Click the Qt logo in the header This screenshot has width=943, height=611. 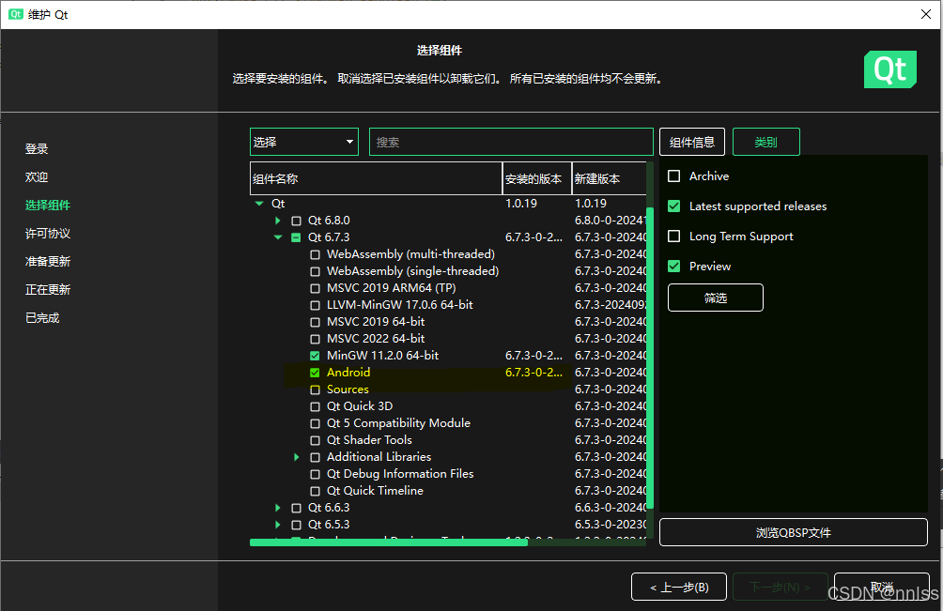pos(890,69)
